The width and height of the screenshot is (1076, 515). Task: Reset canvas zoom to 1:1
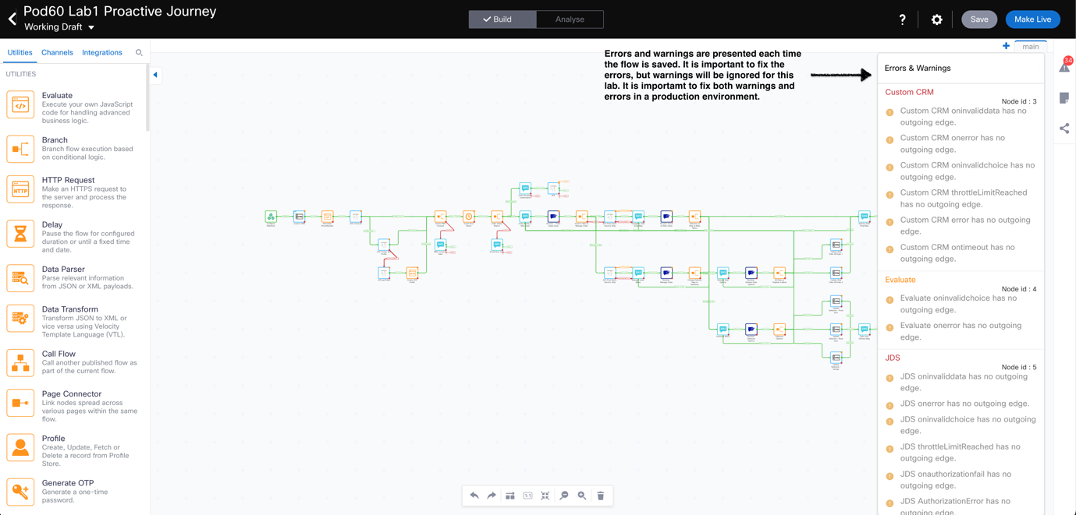(527, 496)
